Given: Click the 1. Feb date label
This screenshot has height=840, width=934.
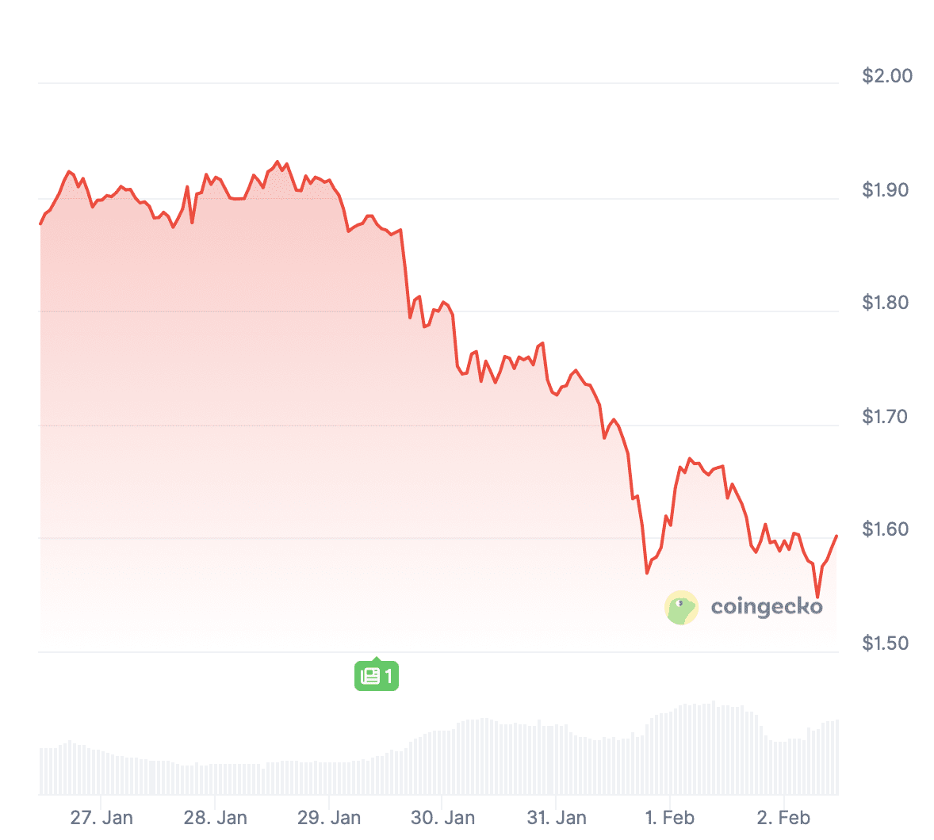Looking at the screenshot, I should point(669,818).
